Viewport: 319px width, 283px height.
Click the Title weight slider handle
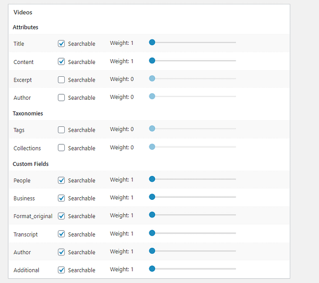click(x=152, y=42)
